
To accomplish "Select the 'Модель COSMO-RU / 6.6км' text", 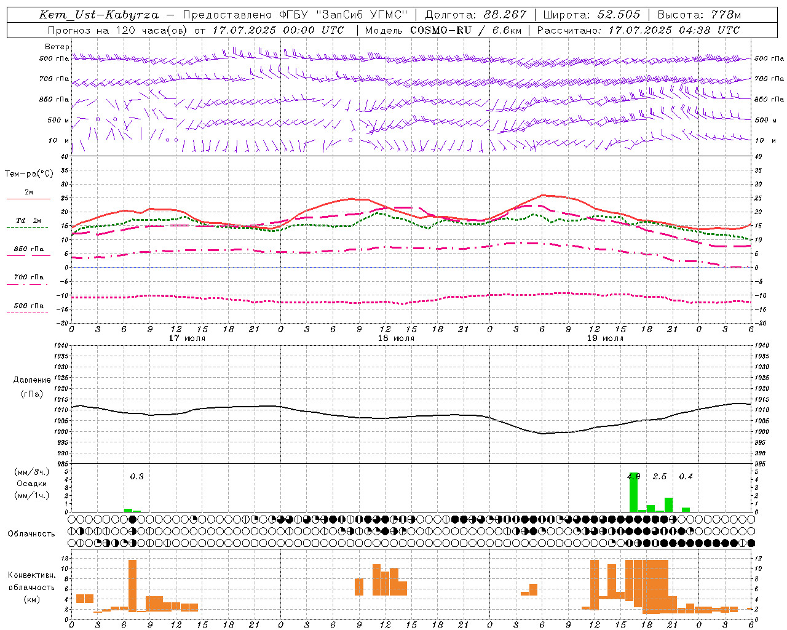I will (x=444, y=30).
